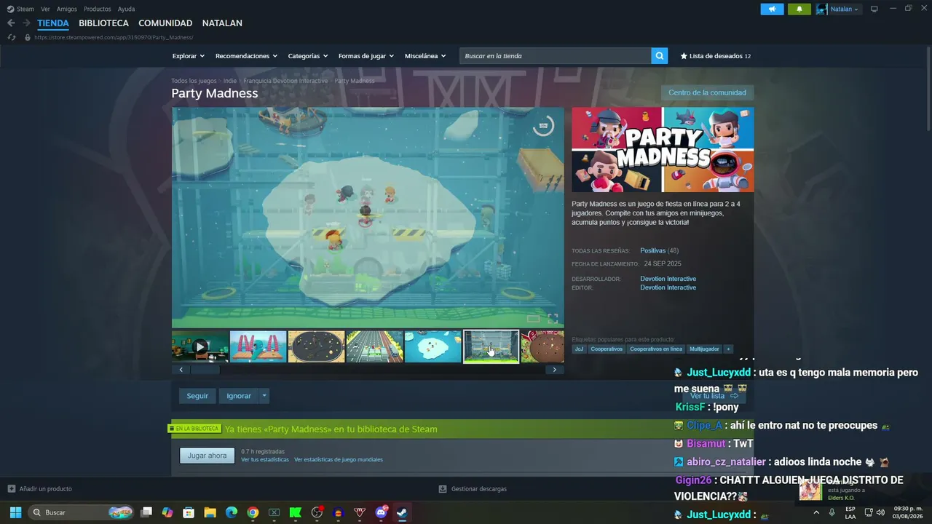
Task: Open the green notifications bell
Action: [x=799, y=9]
